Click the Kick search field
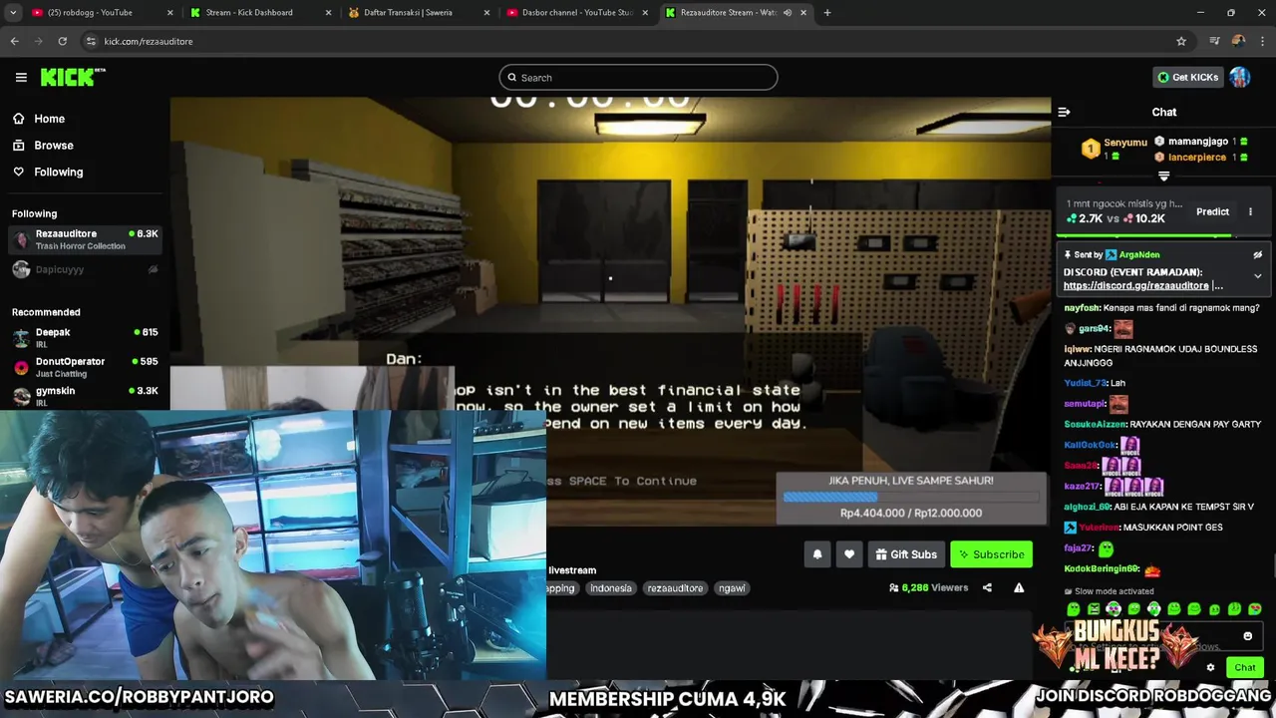Viewport: 1276px width, 718px height. click(x=638, y=77)
